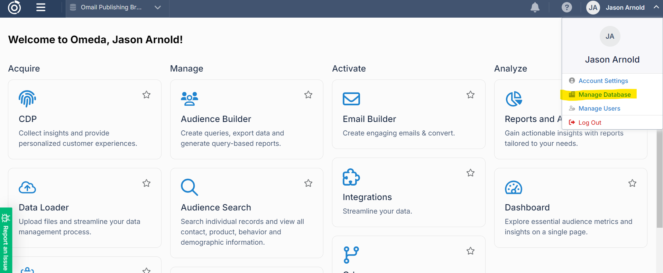Toggle favorite star on Audience Builder
The image size is (663, 273).
[308, 95]
